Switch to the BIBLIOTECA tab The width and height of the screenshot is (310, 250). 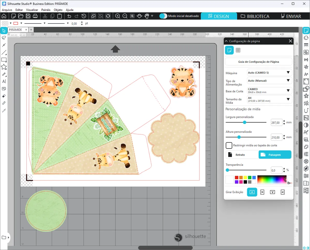(255, 16)
